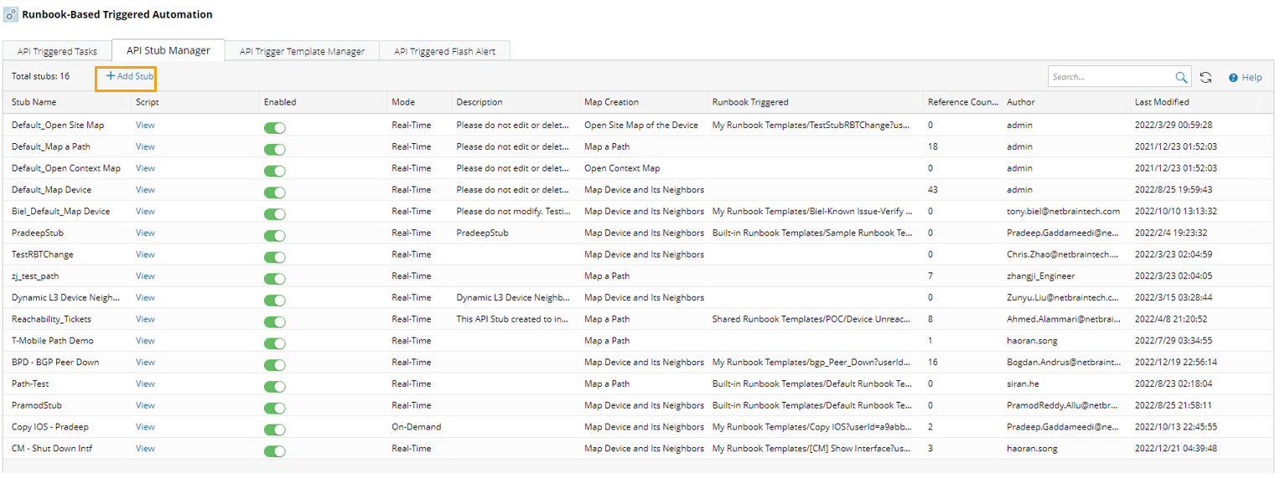The width and height of the screenshot is (1280, 478).
Task: Open View script link for Default_Map a Path
Action: coord(145,146)
